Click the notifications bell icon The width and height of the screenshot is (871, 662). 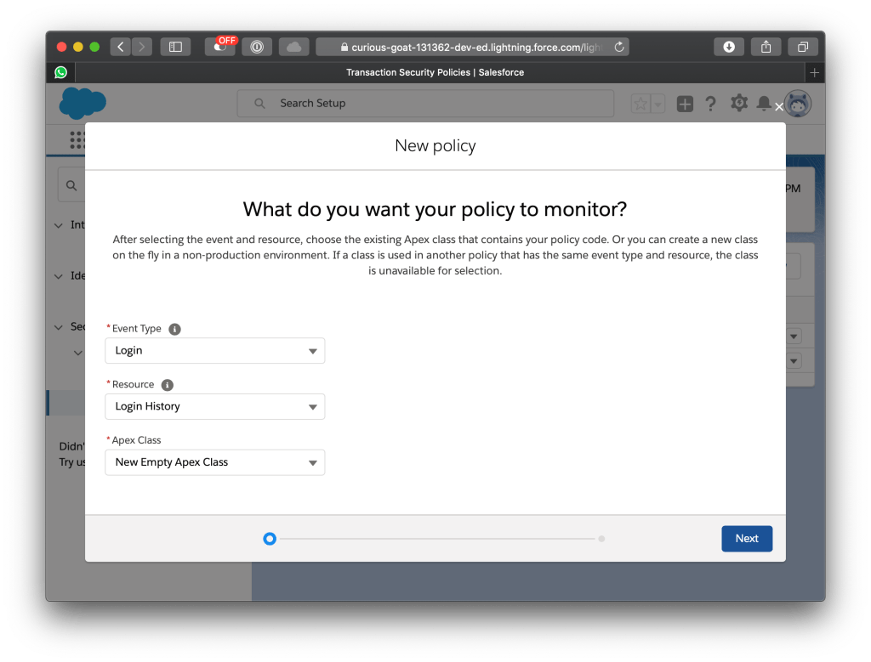[764, 104]
